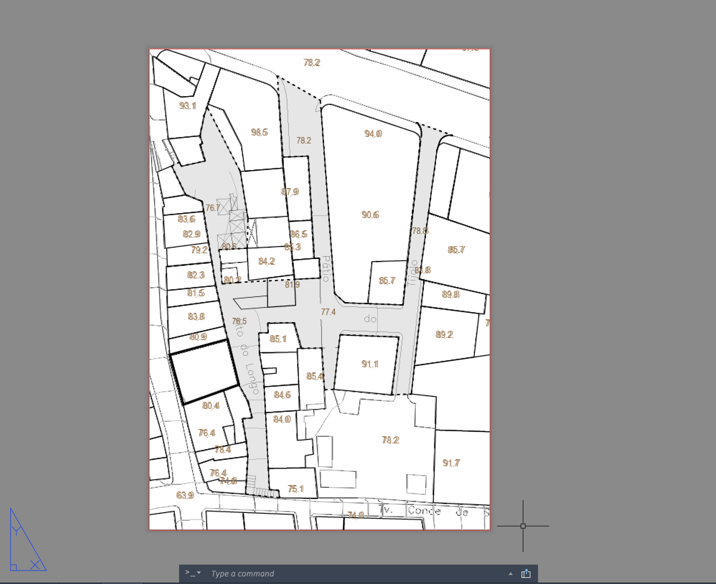The width and height of the screenshot is (716, 584).
Task: Pick the 94.0 elevation annotation
Action: tap(373, 134)
